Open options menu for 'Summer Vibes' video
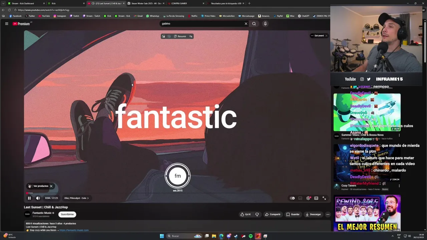The height and width of the screenshot is (240, 427). point(399,135)
